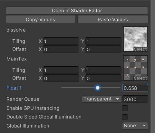The width and height of the screenshot is (155, 133).
Task: Click MainTex Tiling X field
Action: (61, 70)
